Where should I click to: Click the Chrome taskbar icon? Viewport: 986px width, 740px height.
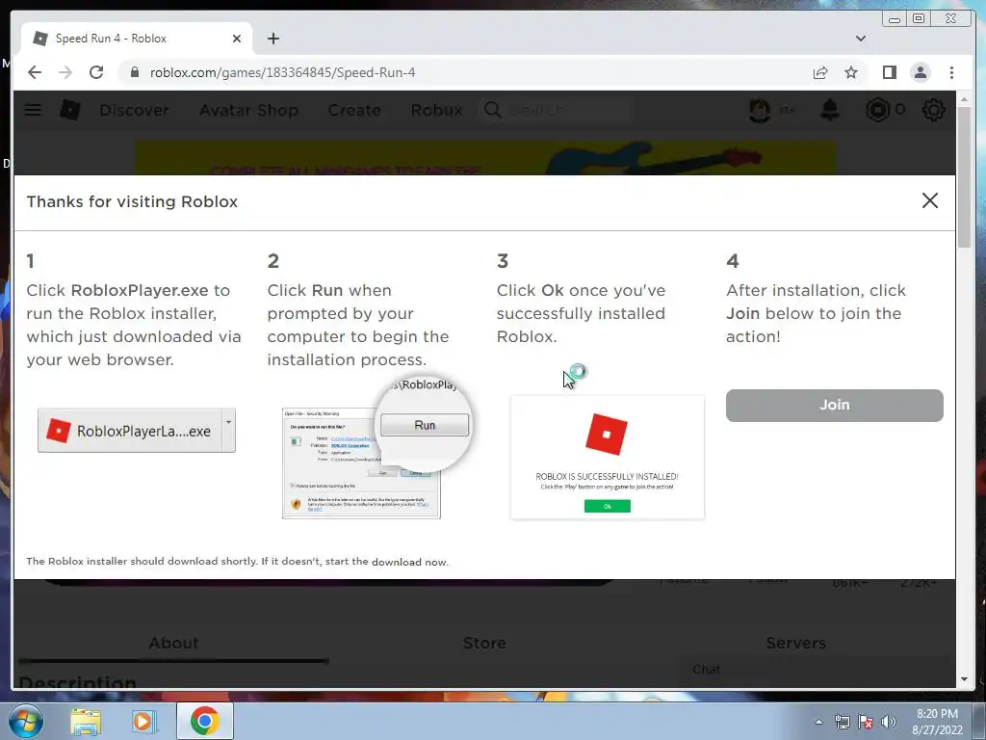click(x=205, y=721)
